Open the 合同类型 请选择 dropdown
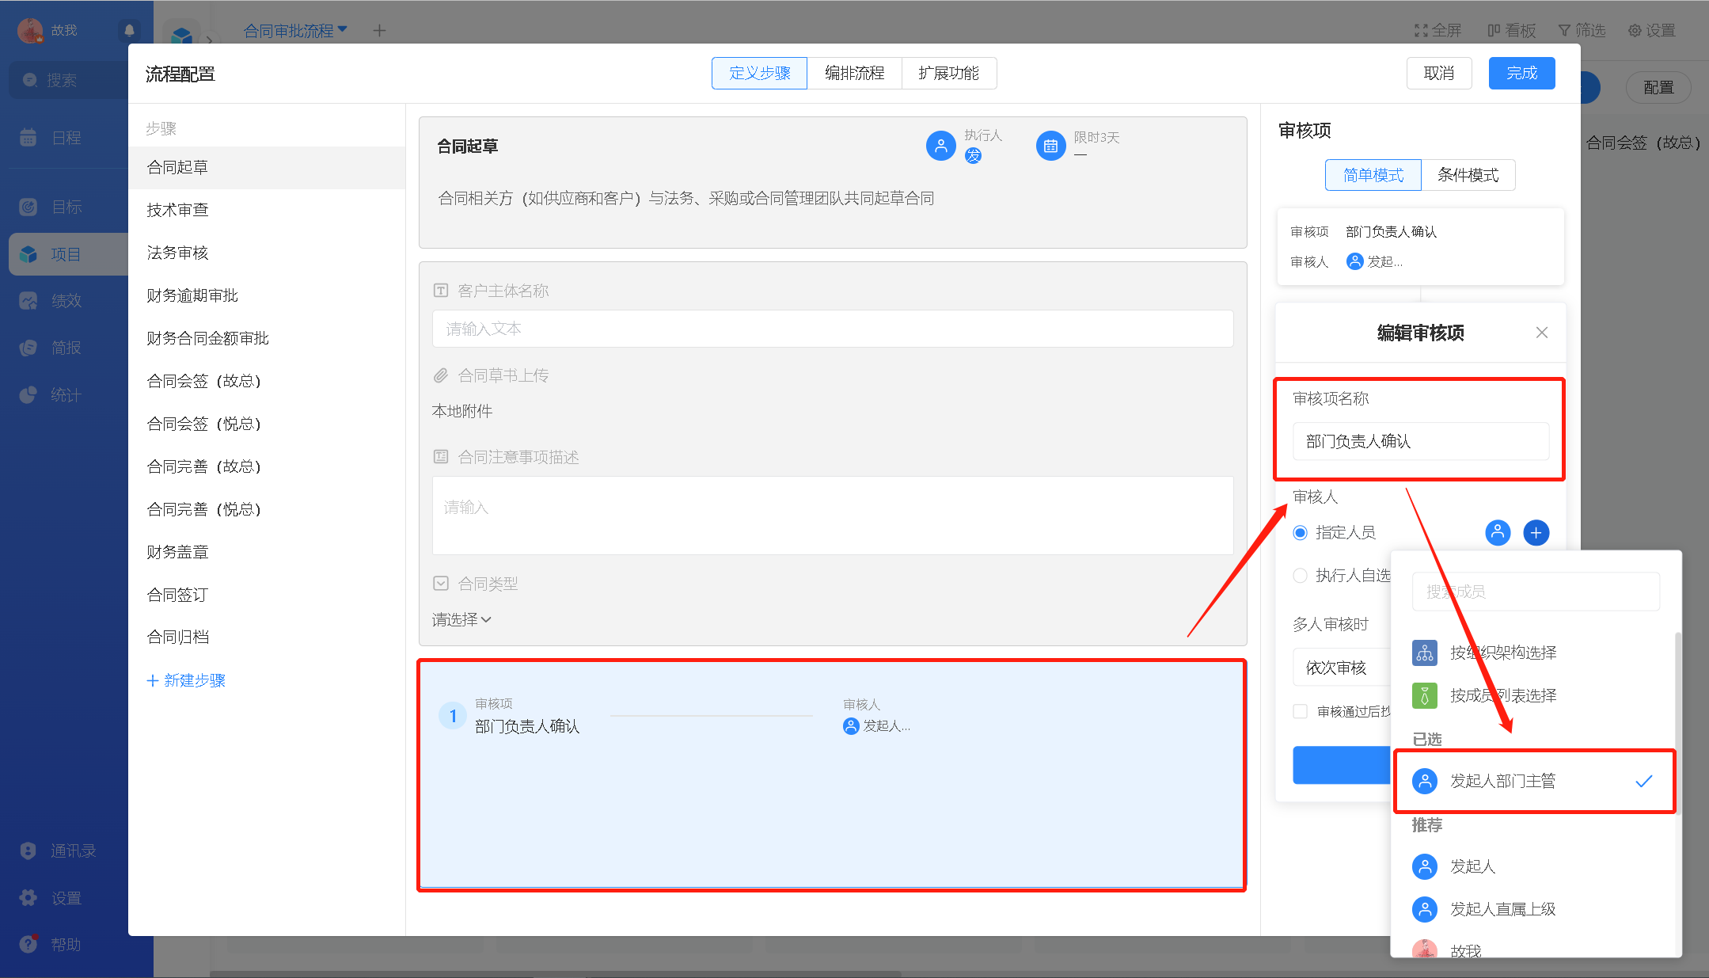 (x=461, y=619)
